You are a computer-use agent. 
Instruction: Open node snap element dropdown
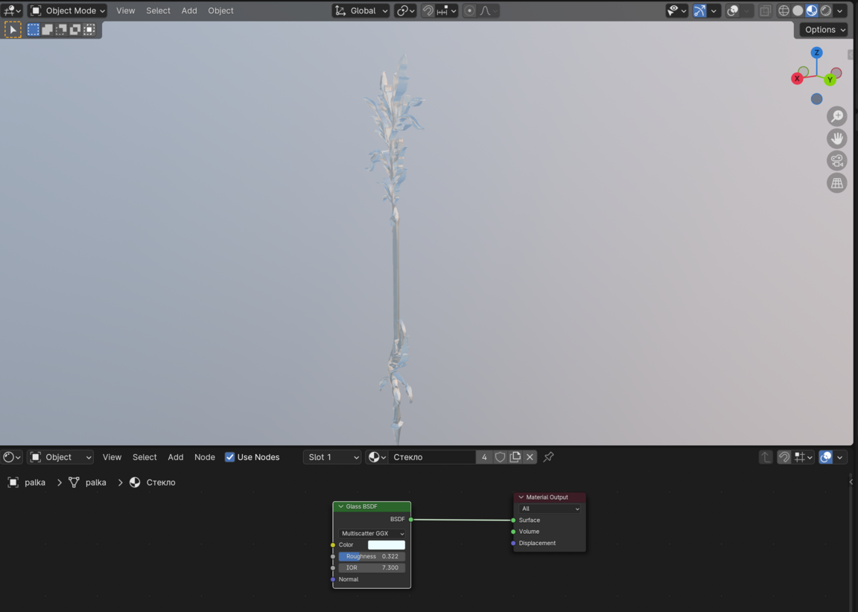click(x=804, y=456)
